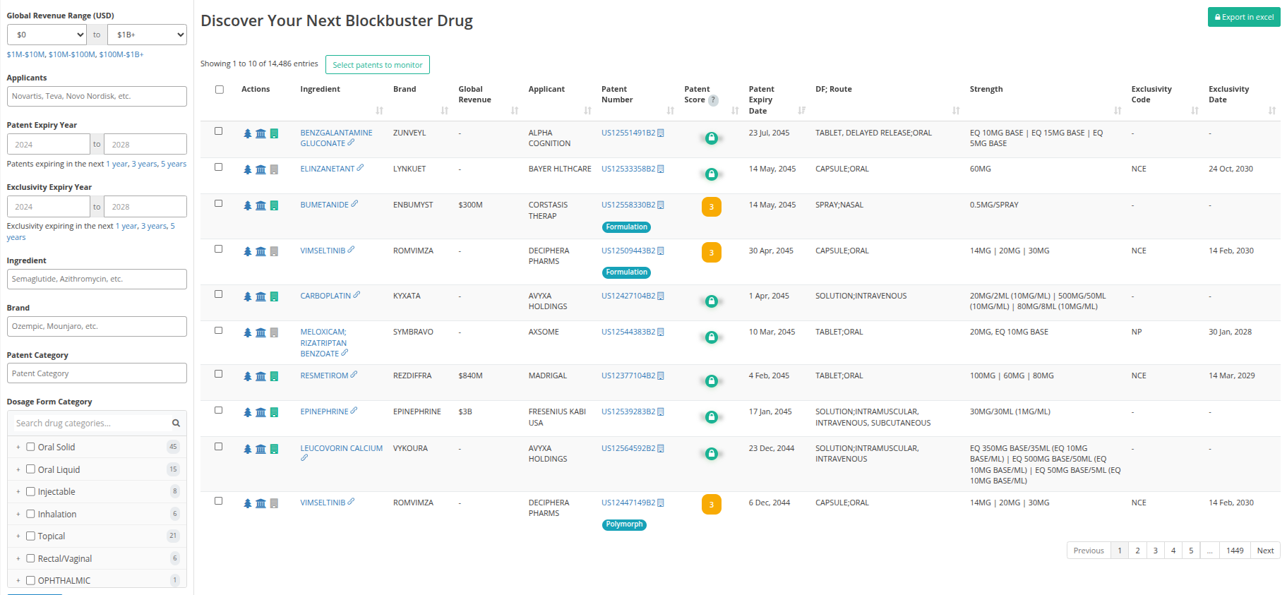Check the Oral Solid category checkbox
This screenshot has height=595, width=1287.
tap(30, 447)
